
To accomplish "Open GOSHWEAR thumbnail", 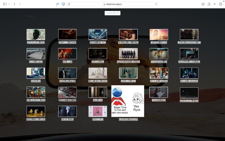I will click(x=98, y=111).
